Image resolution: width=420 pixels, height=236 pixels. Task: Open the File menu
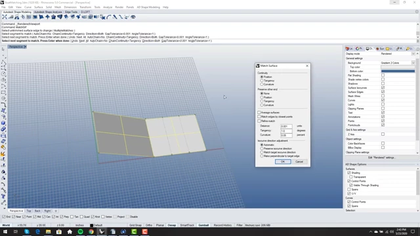tap(3, 7)
